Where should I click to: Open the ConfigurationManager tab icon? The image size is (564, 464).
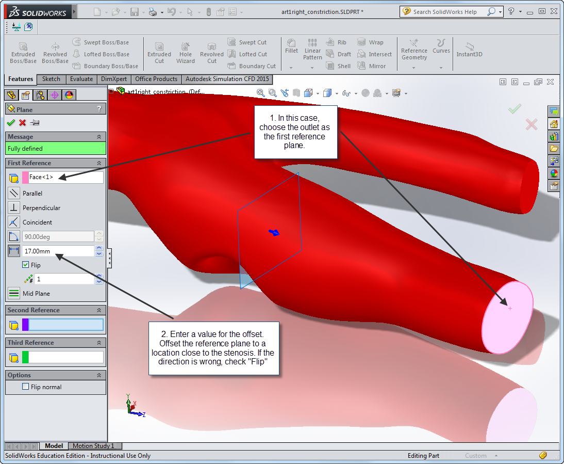pos(40,95)
